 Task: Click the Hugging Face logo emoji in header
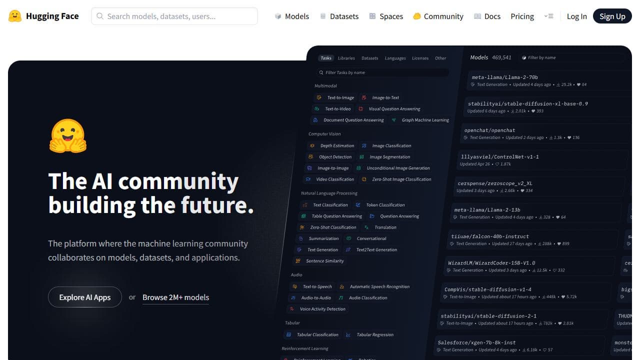pyautogui.click(x=15, y=16)
